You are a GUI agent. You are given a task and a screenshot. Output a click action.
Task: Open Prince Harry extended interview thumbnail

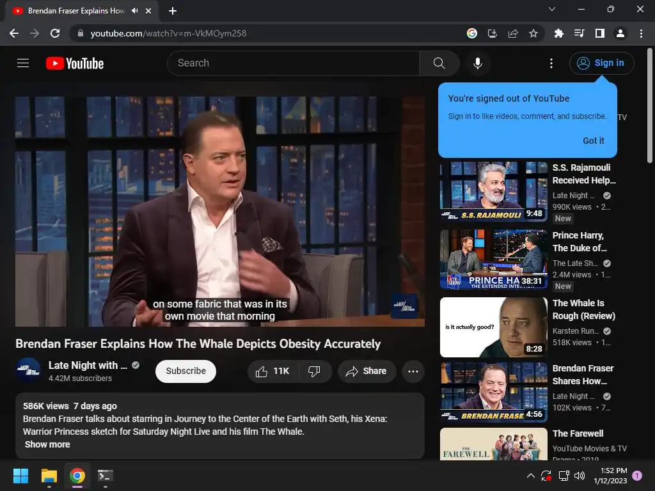pyautogui.click(x=493, y=260)
